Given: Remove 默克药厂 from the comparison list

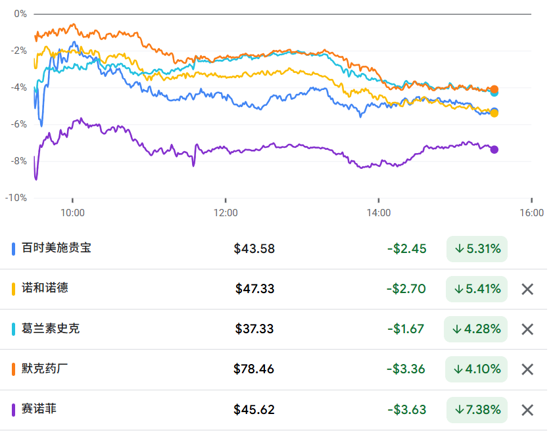Looking at the screenshot, I should click(x=527, y=369).
